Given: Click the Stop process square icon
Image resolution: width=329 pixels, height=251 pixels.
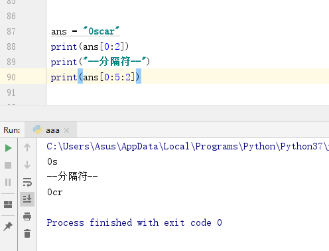Looking at the screenshot, I should tap(8, 165).
